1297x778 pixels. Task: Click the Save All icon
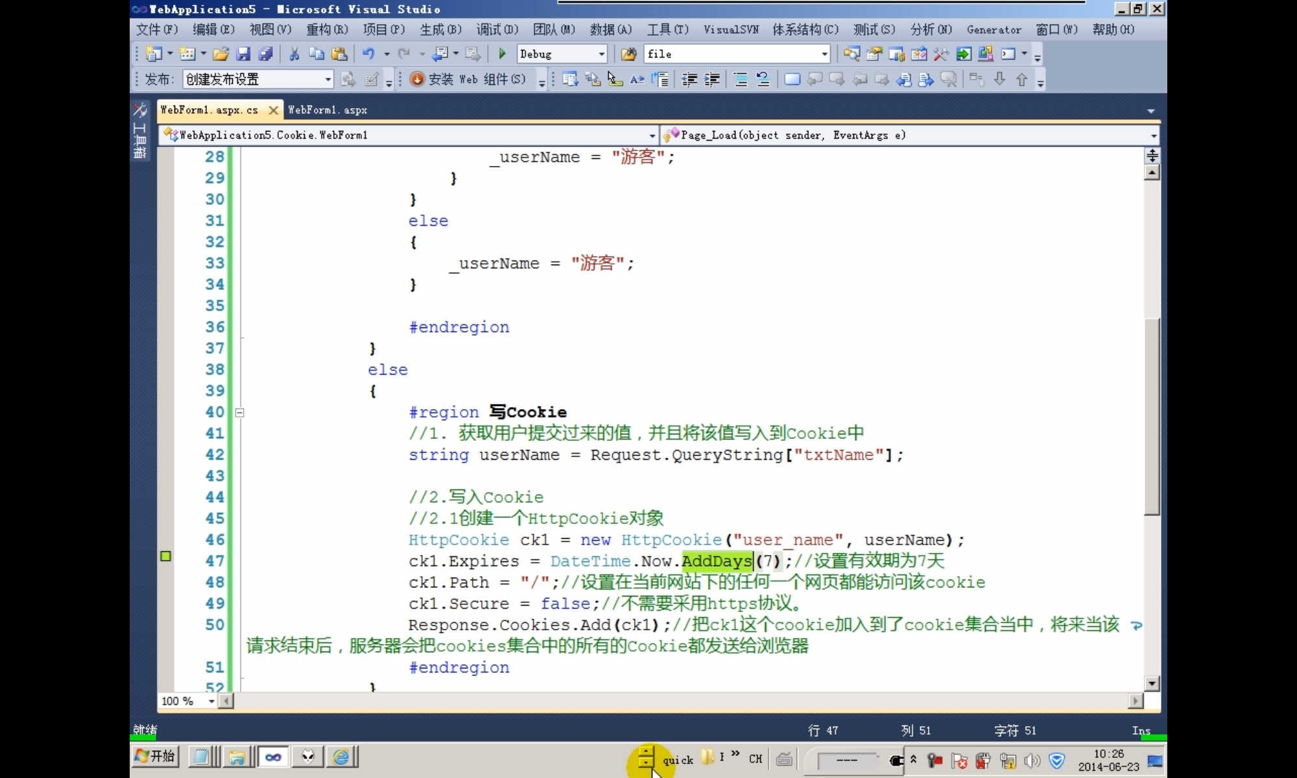tap(265, 54)
